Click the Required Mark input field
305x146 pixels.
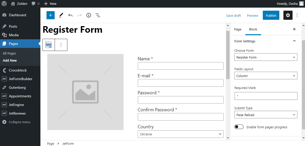click(x=266, y=96)
